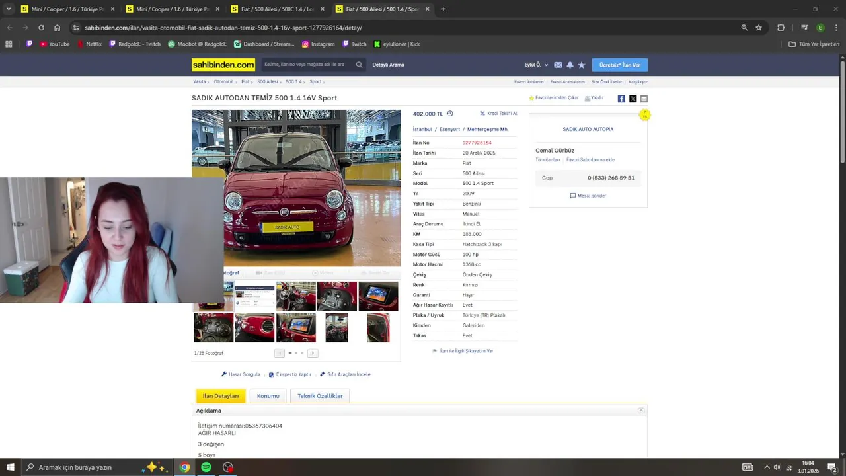Click Tüm İlanları link under seller
Image resolution: width=846 pixels, height=476 pixels.
[x=547, y=160]
